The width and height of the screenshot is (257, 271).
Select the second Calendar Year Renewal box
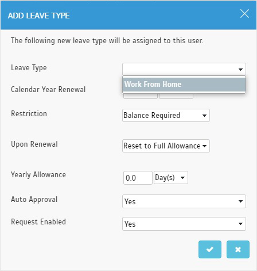coord(176,96)
